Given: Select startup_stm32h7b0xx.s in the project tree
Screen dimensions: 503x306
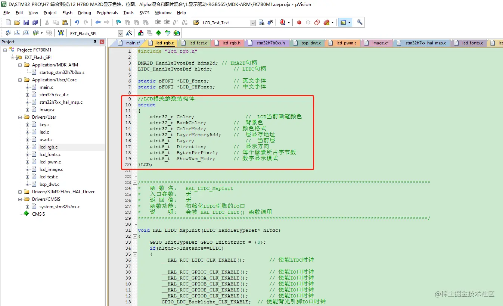Looking at the screenshot, I should click(x=62, y=72).
